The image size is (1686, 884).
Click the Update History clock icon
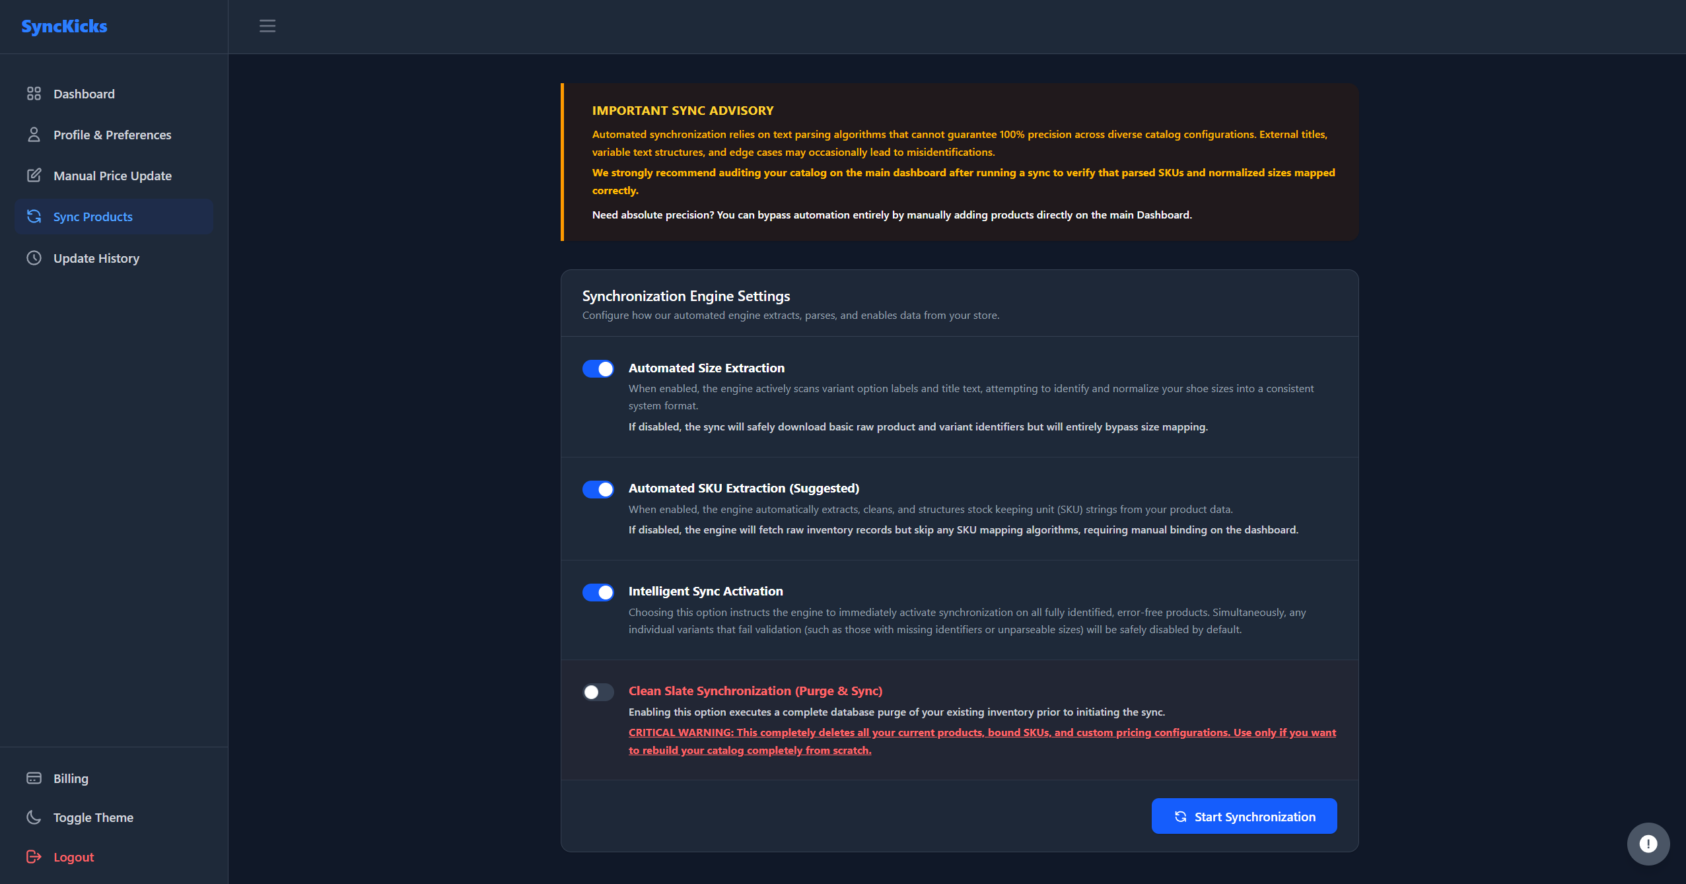tap(34, 258)
